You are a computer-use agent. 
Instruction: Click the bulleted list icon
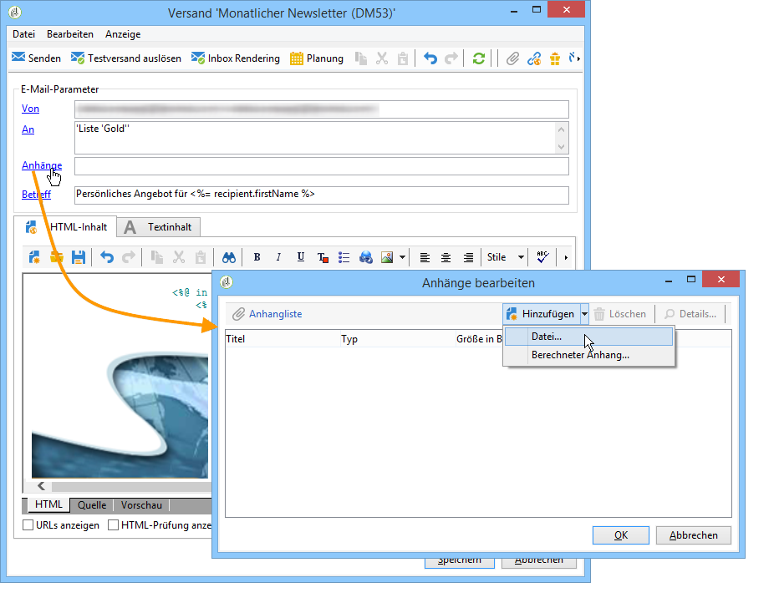click(x=344, y=257)
